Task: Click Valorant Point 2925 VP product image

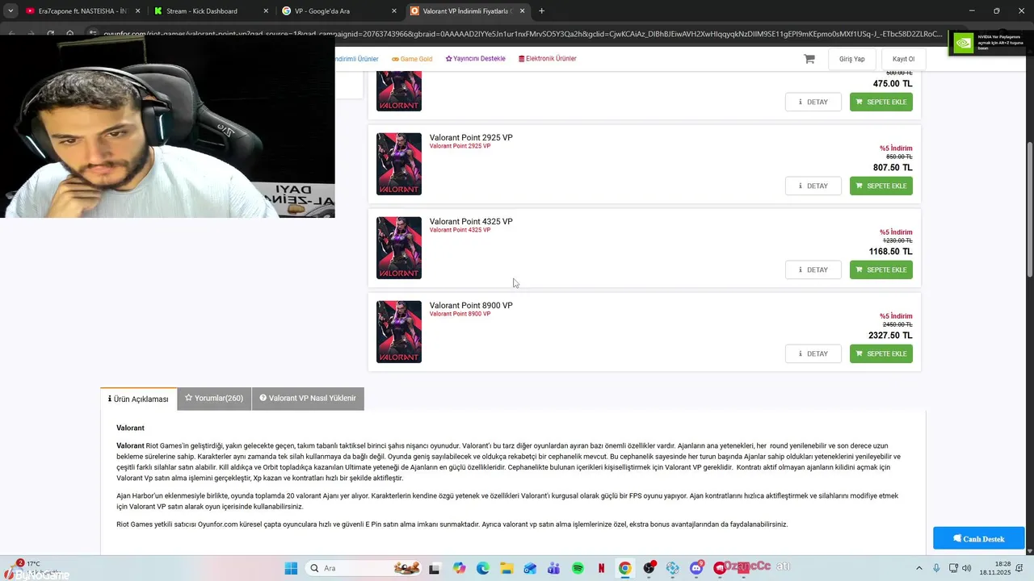Action: click(399, 164)
